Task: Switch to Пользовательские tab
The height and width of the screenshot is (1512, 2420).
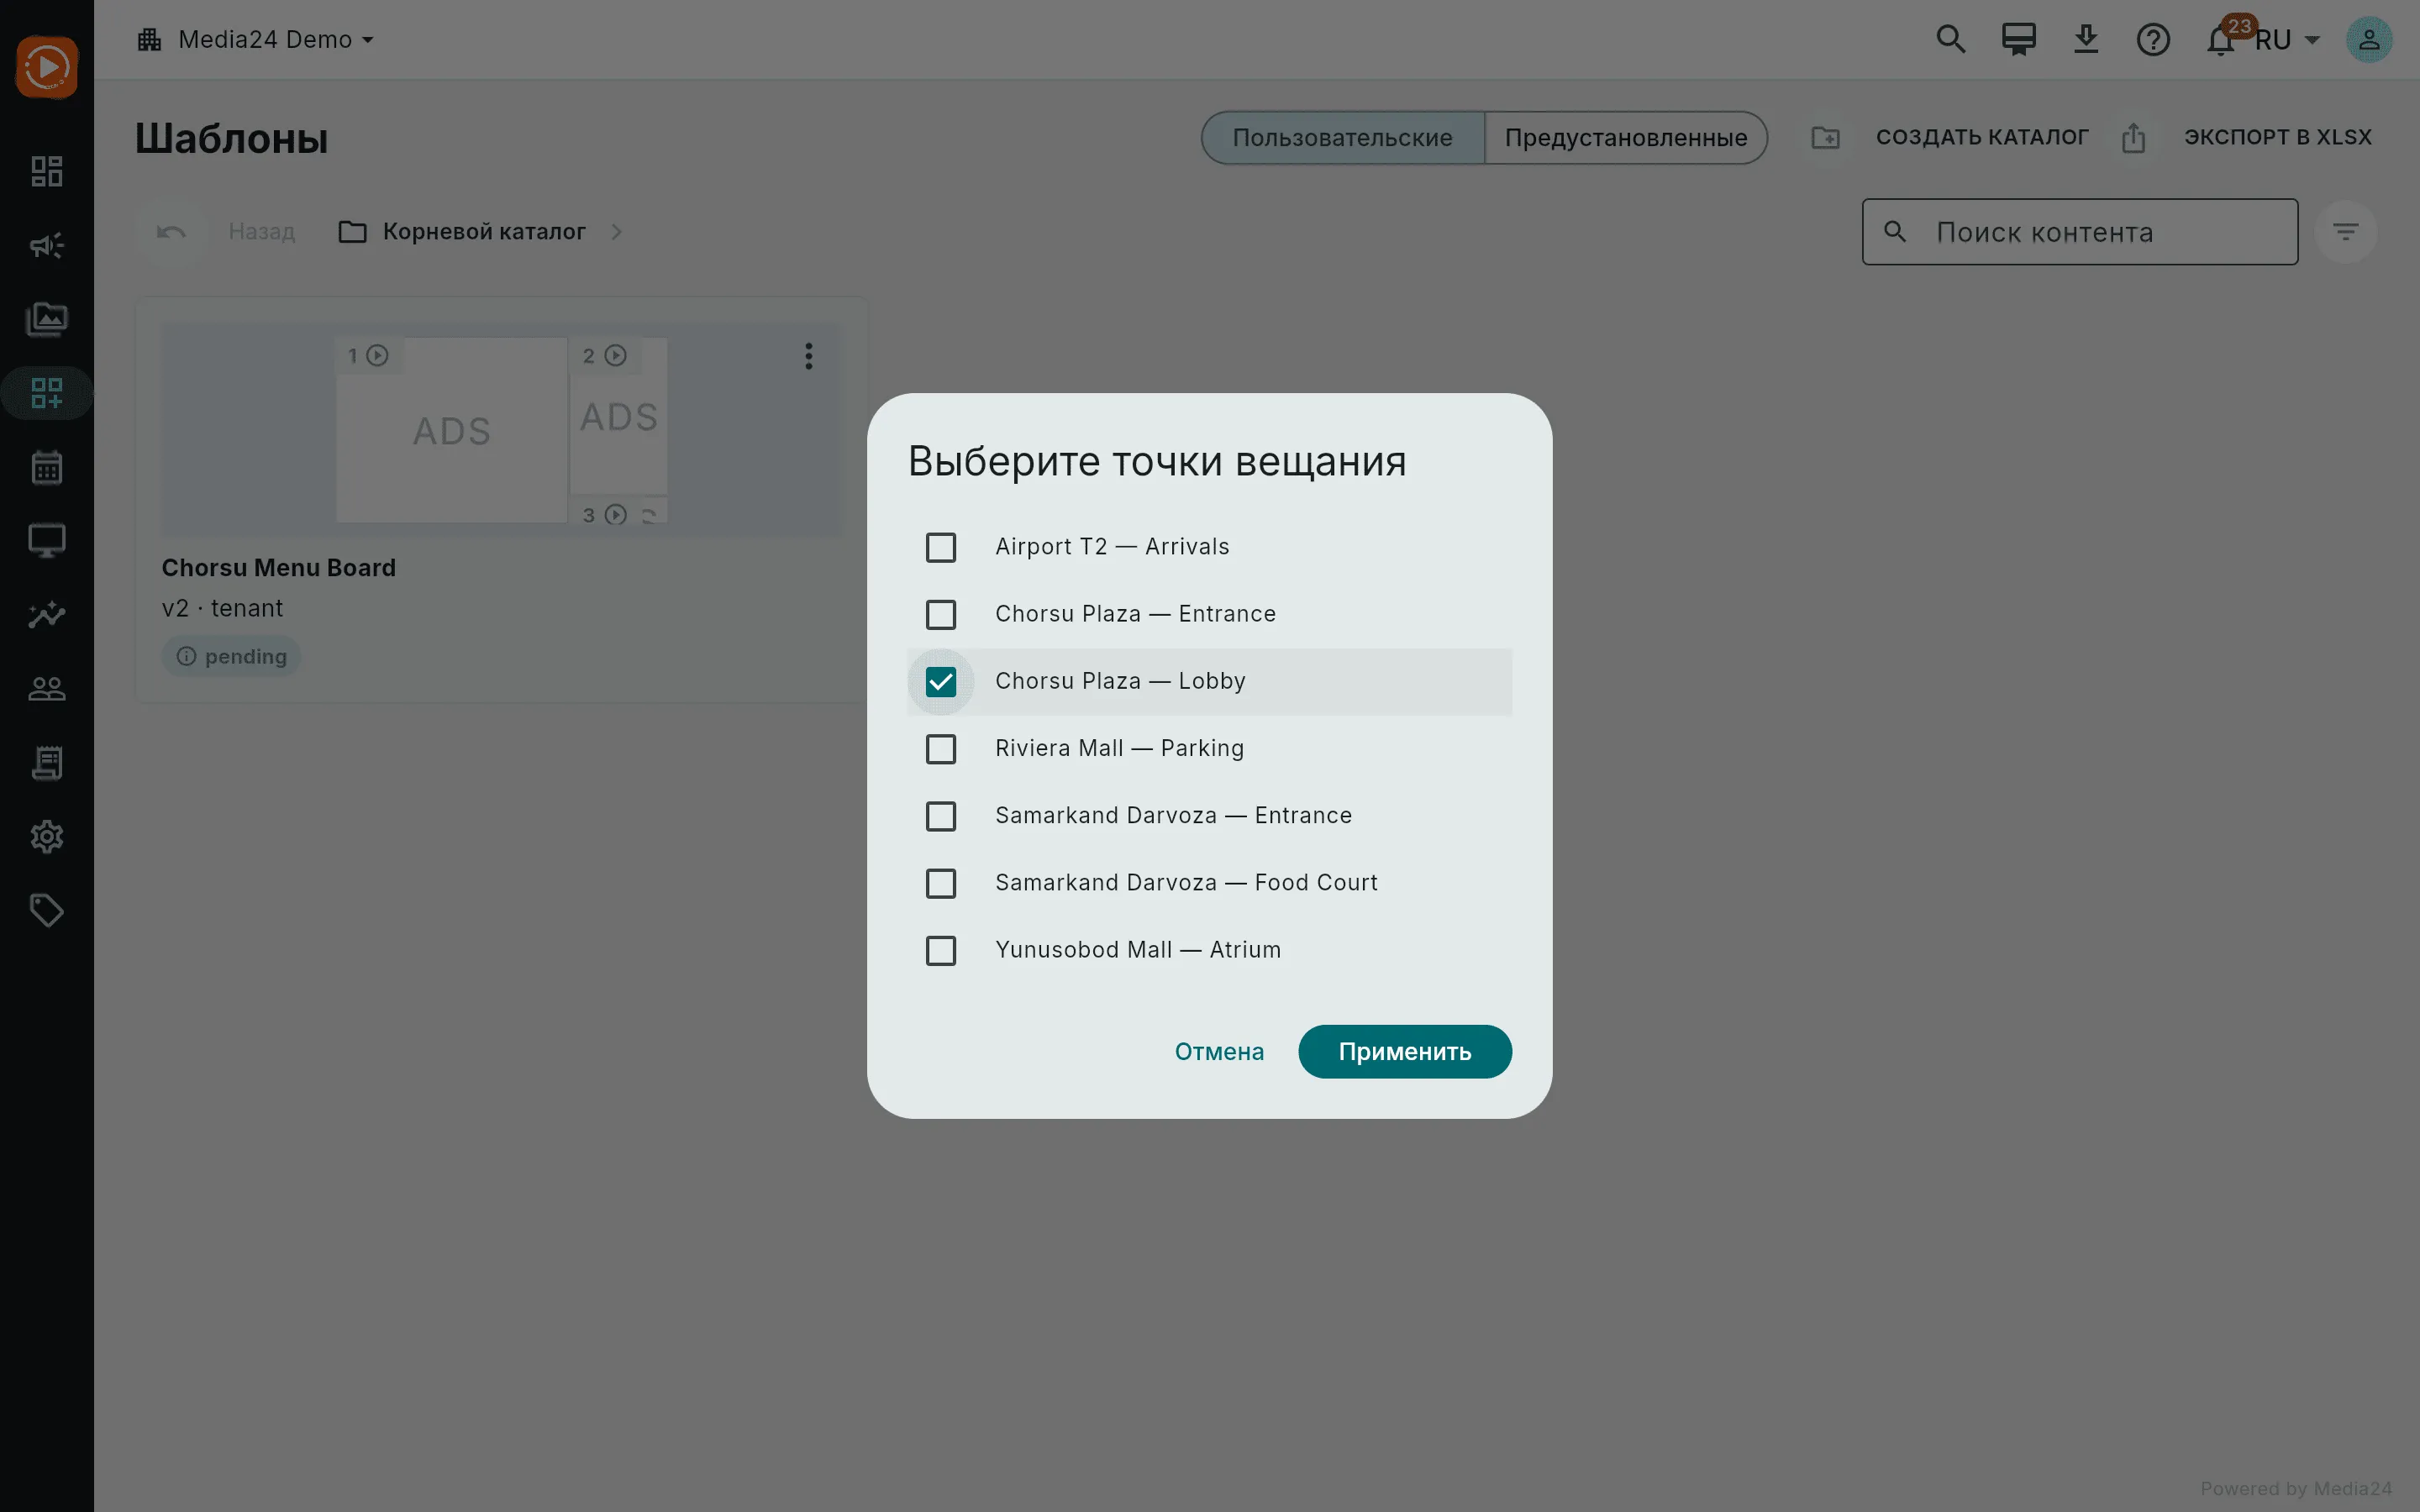Action: pos(1343,138)
